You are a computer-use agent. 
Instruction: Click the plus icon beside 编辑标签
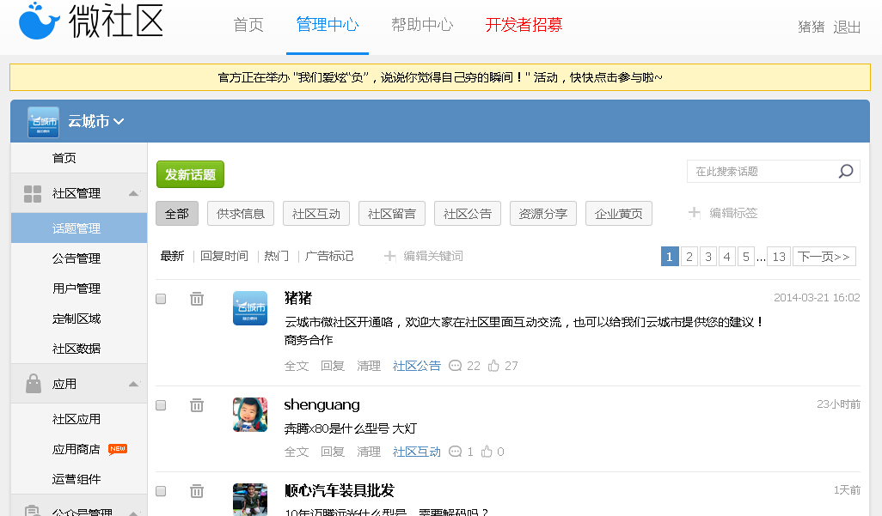(694, 213)
